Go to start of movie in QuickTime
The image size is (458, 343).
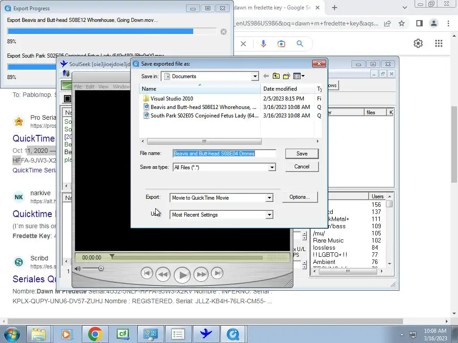click(147, 273)
